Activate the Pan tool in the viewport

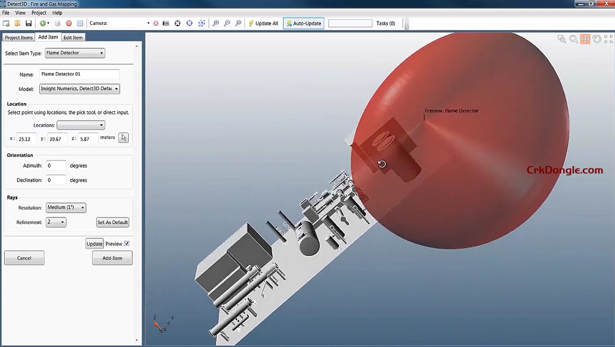click(x=585, y=39)
